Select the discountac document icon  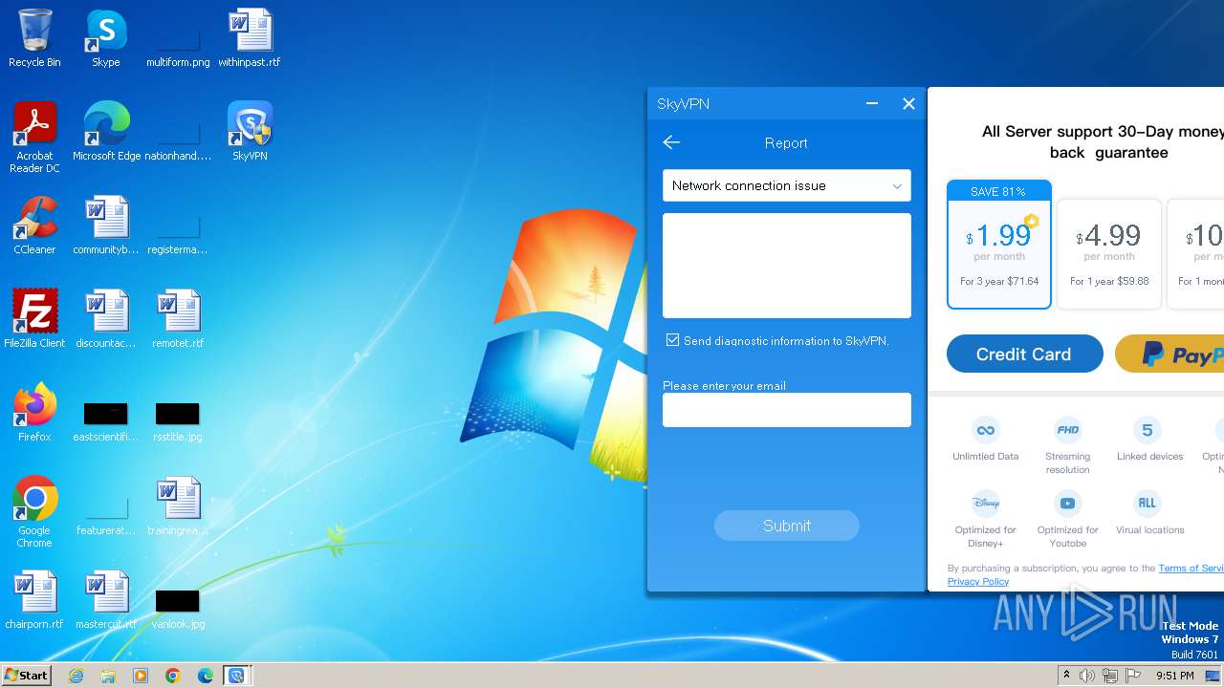coord(106,319)
